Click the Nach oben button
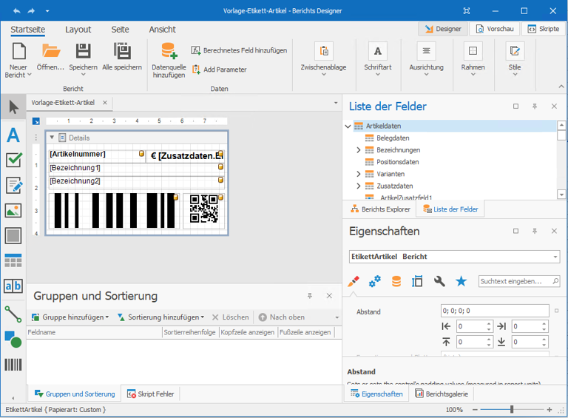568x418 pixels. pos(282,317)
